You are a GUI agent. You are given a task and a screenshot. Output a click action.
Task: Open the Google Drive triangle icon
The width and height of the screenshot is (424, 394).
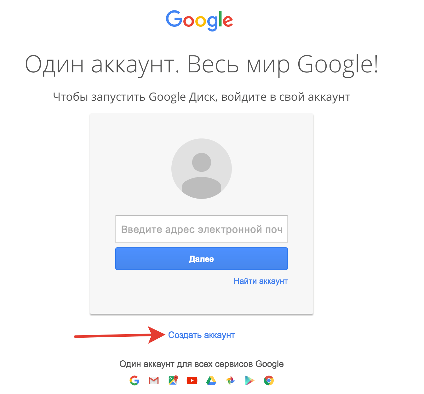point(211,381)
